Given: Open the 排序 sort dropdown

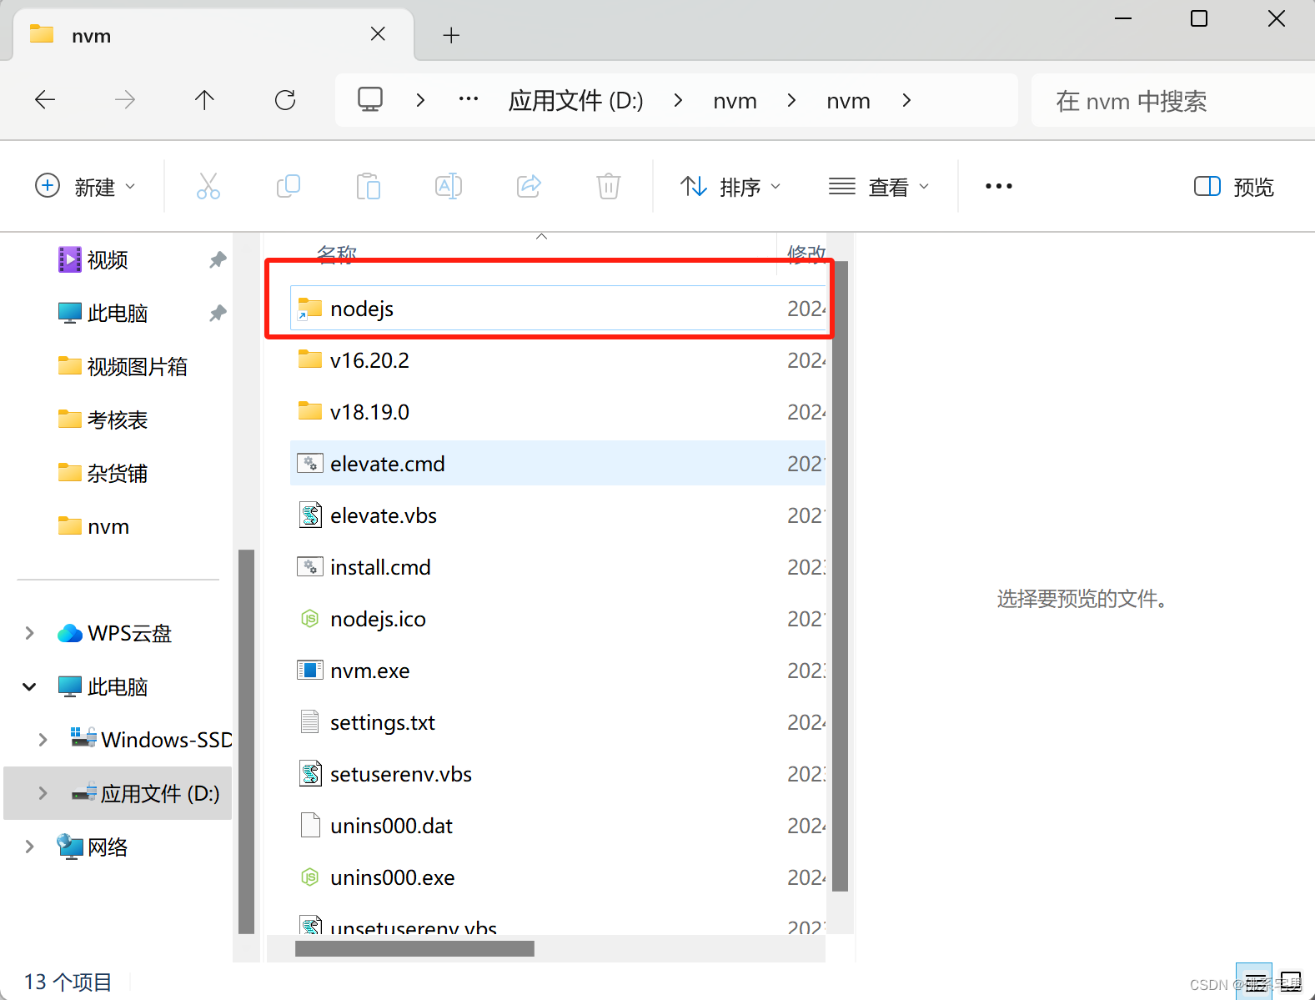Looking at the screenshot, I should point(730,186).
